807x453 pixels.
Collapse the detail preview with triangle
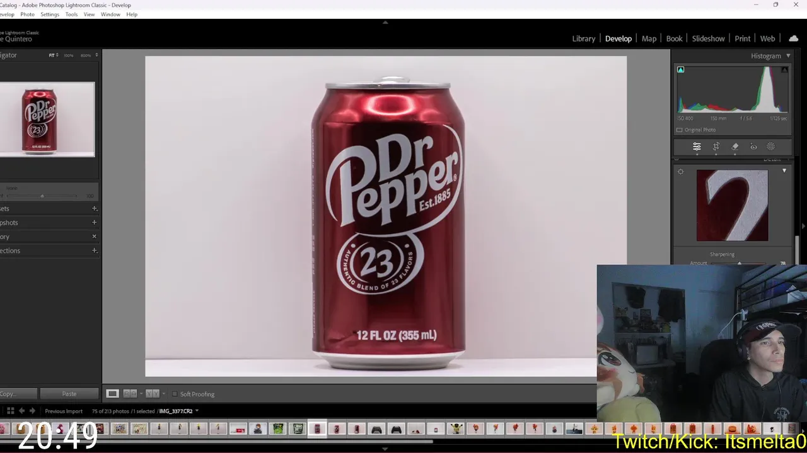click(784, 171)
